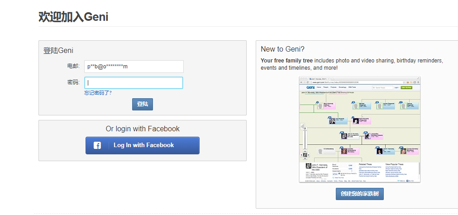Click John F. Kennedy's portrait in tree preview
The width and height of the screenshot is (458, 215).
(344, 136)
